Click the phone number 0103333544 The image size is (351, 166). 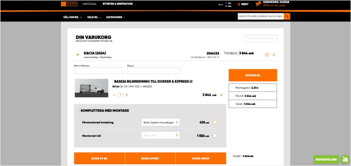[x=90, y=4]
